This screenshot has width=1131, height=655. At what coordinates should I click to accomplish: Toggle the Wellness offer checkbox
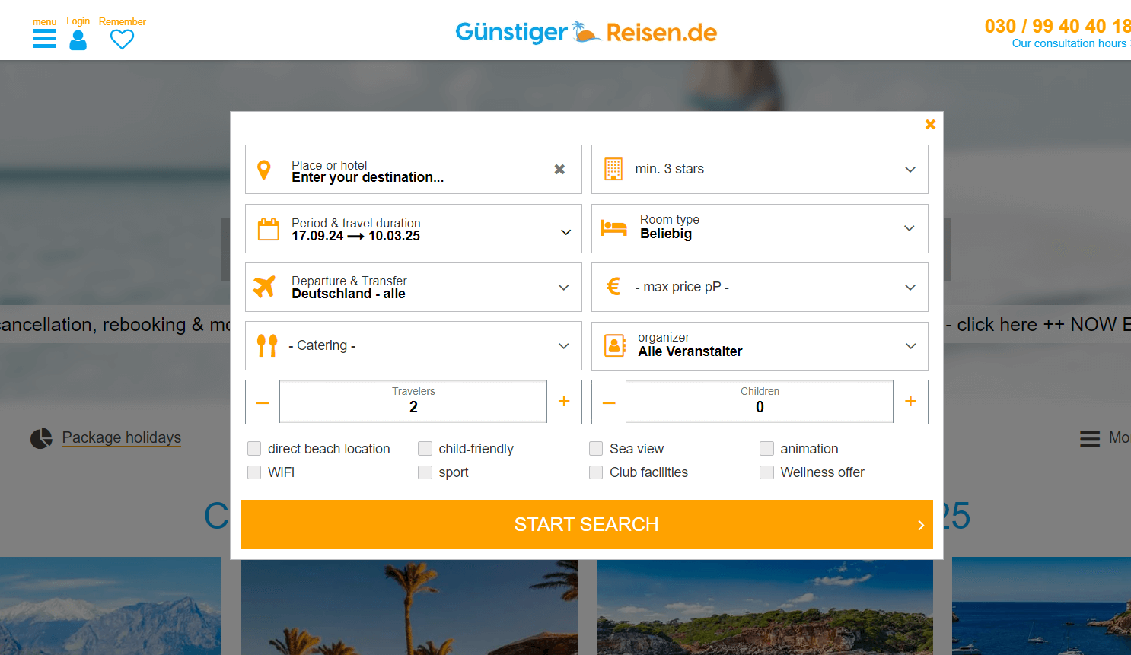[766, 472]
